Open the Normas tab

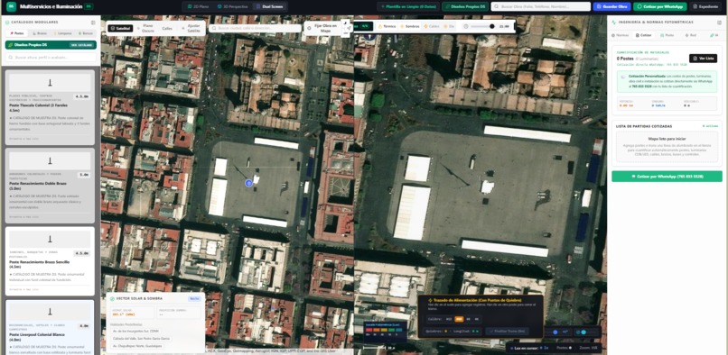point(621,35)
